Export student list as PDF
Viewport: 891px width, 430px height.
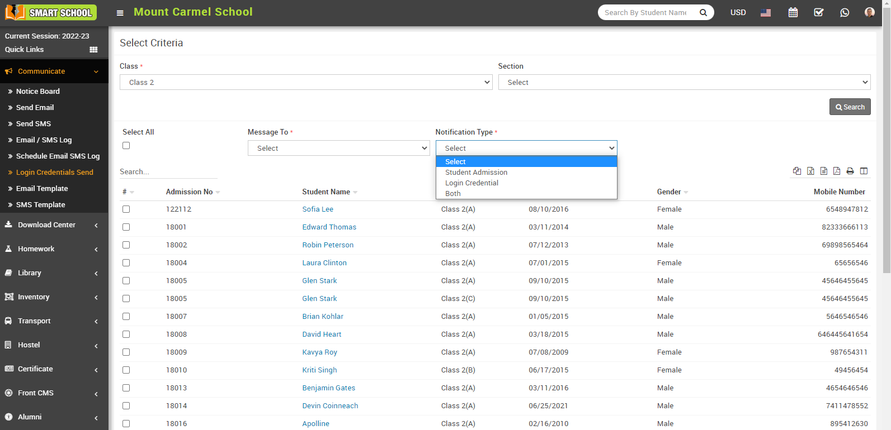click(x=837, y=171)
